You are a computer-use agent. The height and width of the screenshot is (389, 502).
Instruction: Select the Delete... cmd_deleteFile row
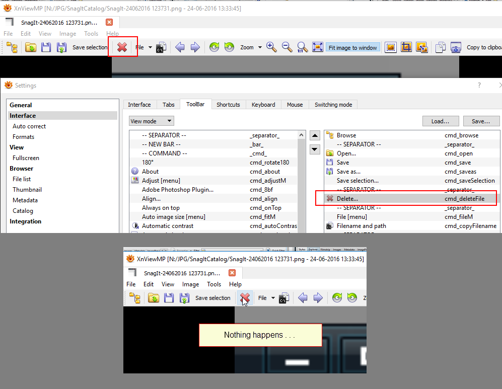pos(406,199)
